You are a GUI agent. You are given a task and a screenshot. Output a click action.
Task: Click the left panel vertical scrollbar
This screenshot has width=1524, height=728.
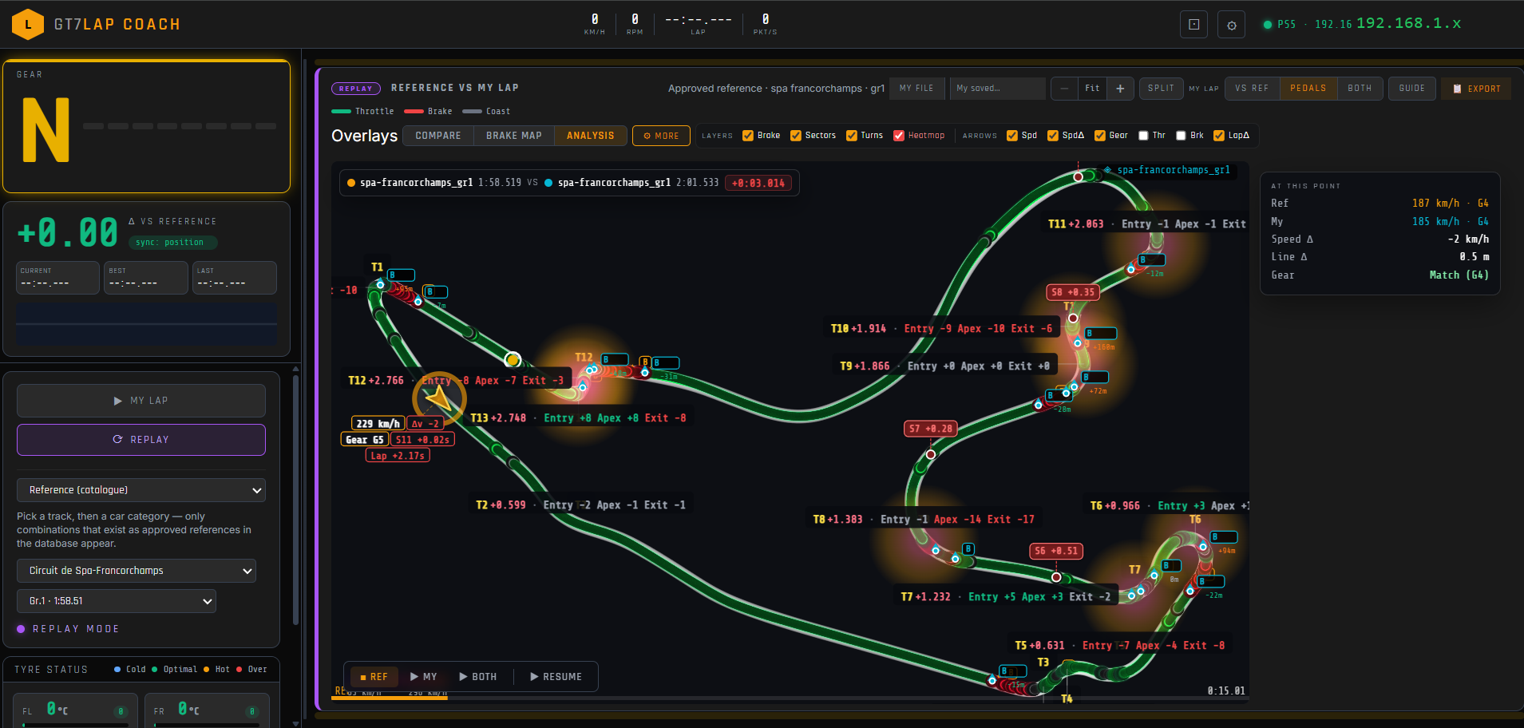[x=295, y=499]
